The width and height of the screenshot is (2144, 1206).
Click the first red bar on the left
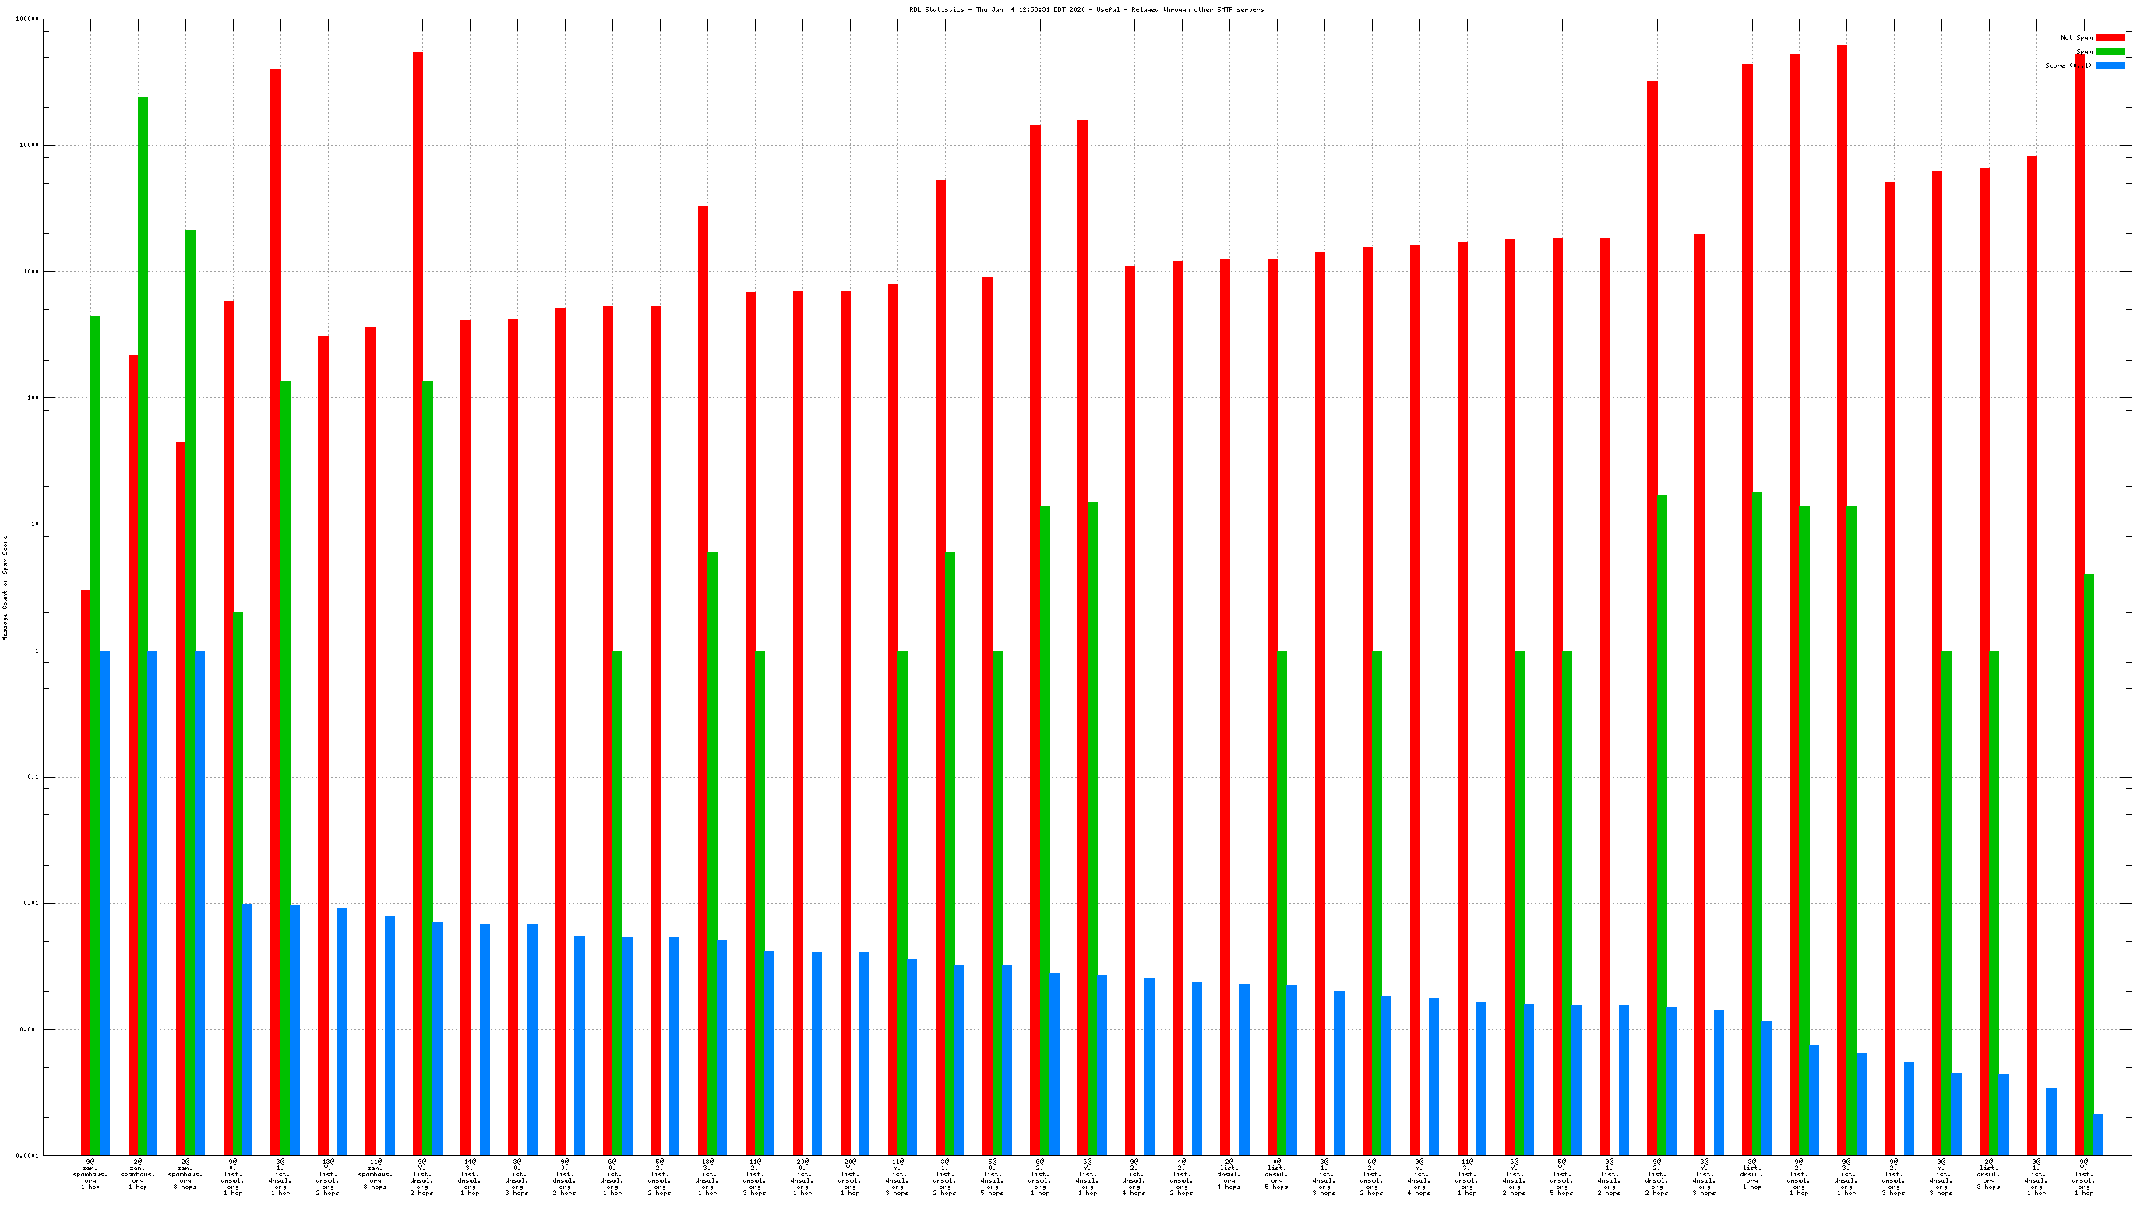point(86,873)
